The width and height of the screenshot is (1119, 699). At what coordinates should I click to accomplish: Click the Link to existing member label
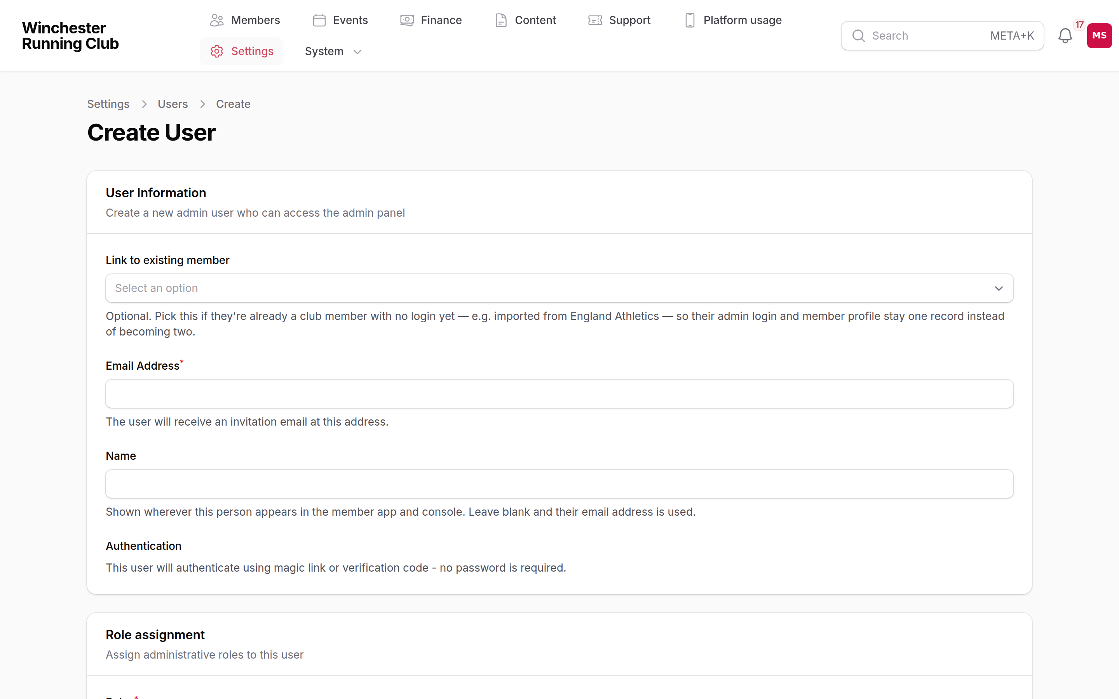pos(167,260)
